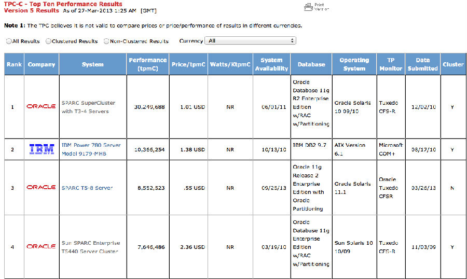Click the Watts/KtpmC column header
The height and width of the screenshot is (279, 467).
pos(230,64)
